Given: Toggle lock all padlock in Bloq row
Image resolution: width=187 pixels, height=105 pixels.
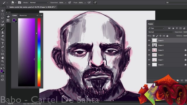Looking at the screenshot, I should click(x=167, y=36).
